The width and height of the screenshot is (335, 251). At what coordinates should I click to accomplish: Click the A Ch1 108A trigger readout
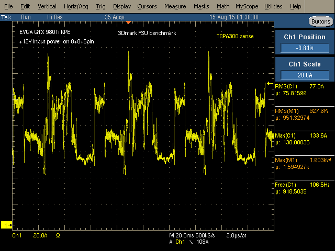point(189,242)
